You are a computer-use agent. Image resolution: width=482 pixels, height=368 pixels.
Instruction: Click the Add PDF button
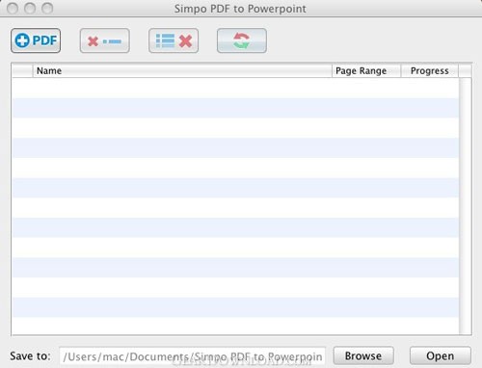click(36, 40)
